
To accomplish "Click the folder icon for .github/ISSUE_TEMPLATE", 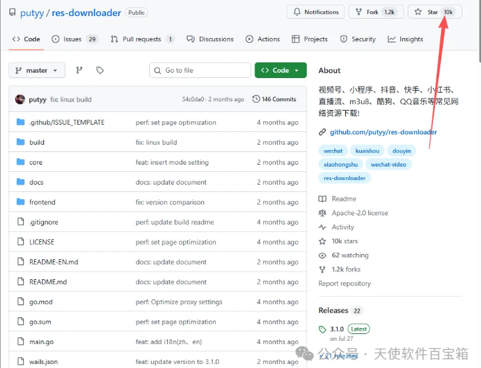I will click(21, 122).
